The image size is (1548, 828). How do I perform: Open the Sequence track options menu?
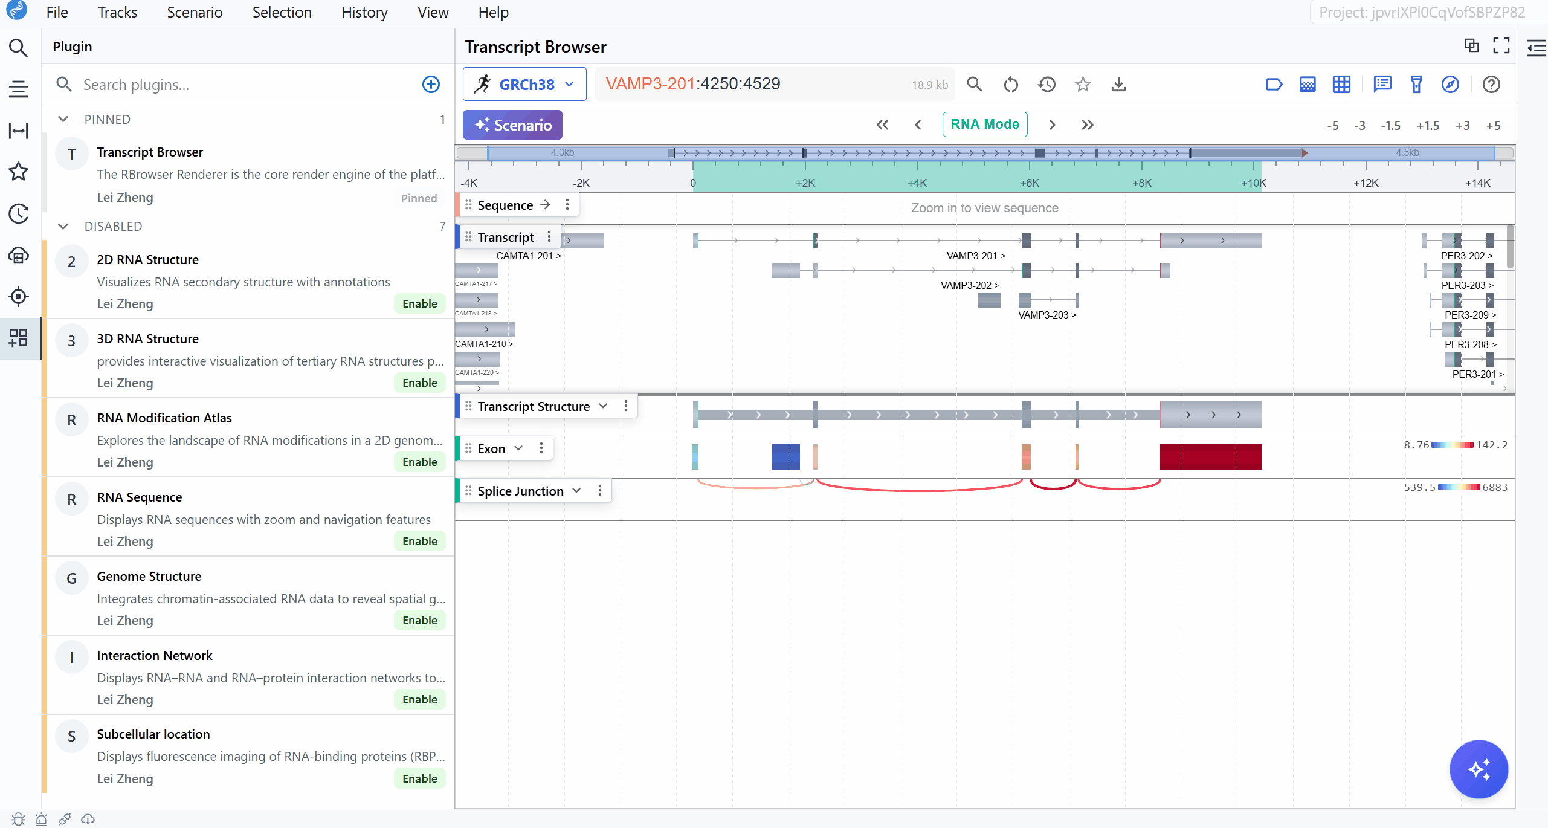(x=567, y=205)
